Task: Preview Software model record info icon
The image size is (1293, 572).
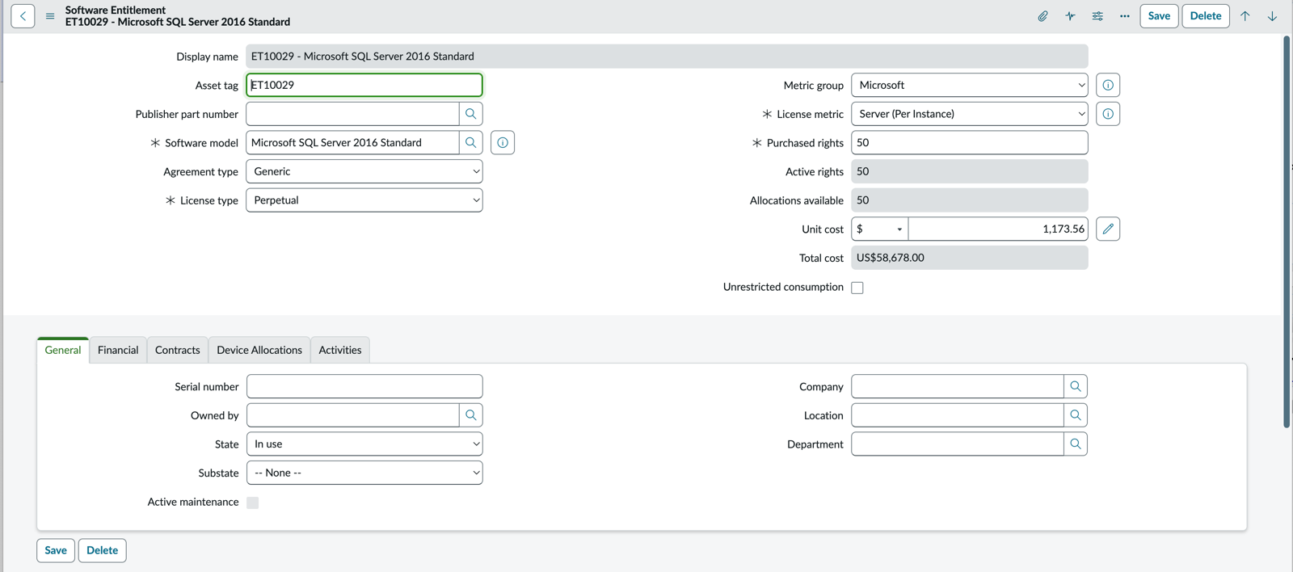Action: coord(503,143)
